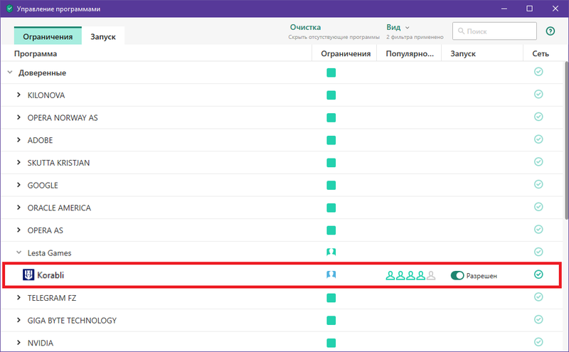Click the restrictions square in the GIGA BYTE TECHNOLOGY row
Screen dimensions: 569x352
click(x=331, y=321)
